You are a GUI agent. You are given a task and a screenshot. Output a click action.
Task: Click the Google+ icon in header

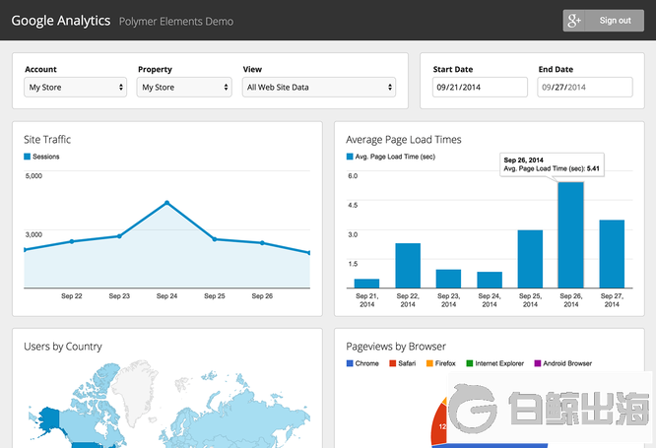575,21
